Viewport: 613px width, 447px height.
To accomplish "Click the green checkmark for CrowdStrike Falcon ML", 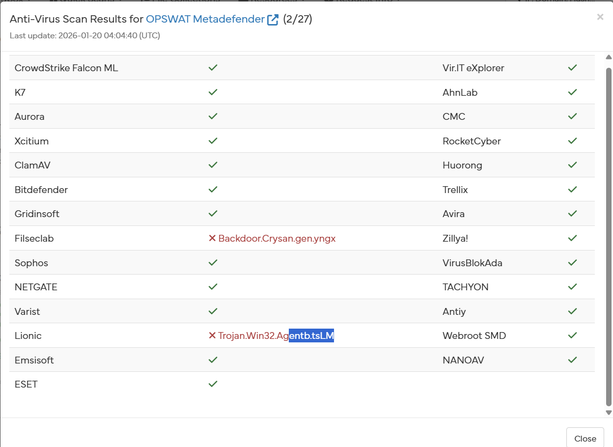I will tap(213, 68).
